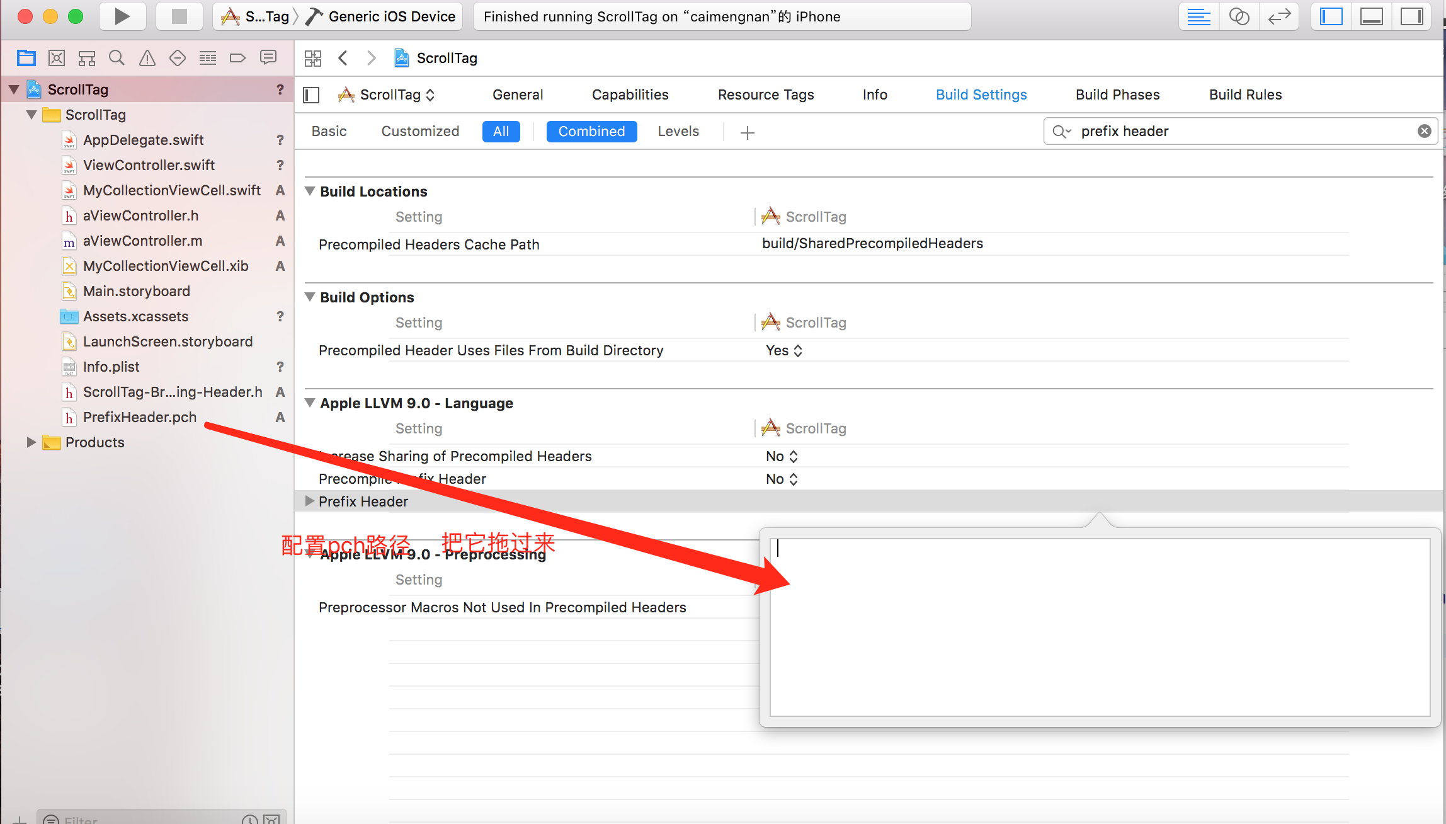Add a build setting with plus button
The image size is (1446, 824).
click(748, 132)
